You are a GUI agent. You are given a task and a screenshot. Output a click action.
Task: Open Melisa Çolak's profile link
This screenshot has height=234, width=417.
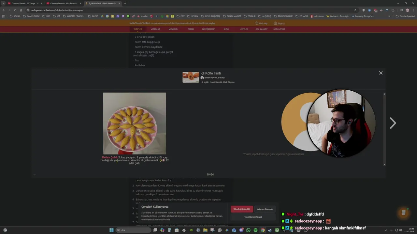click(109, 157)
